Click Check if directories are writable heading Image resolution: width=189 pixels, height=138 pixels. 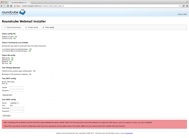[x=15, y=43]
